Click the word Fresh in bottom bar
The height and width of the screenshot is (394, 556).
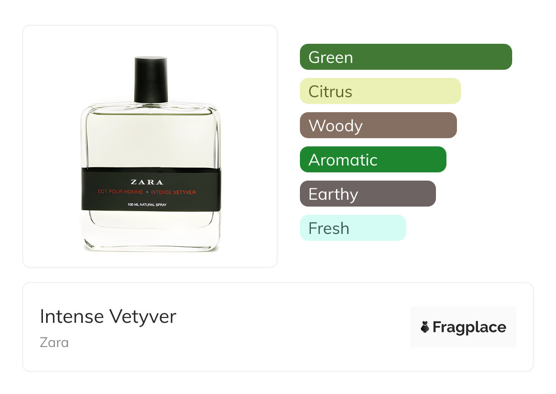[x=329, y=228]
